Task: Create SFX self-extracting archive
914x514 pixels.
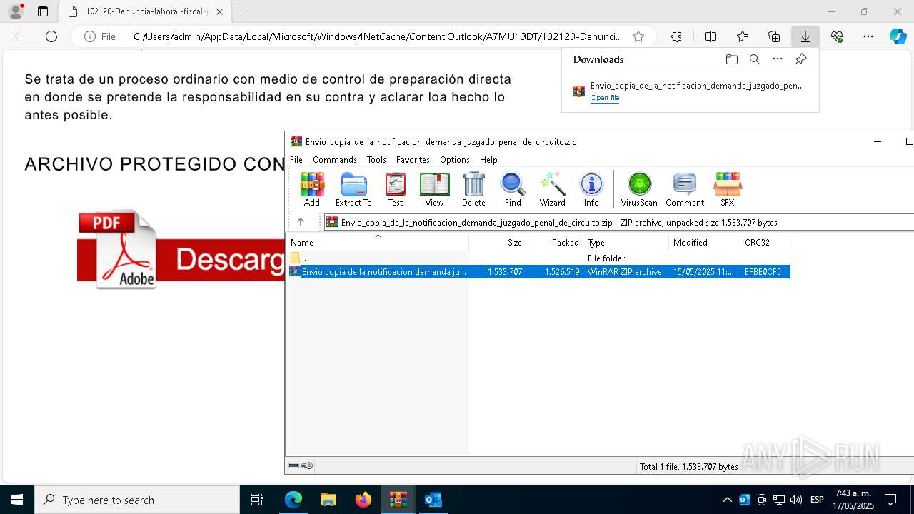Action: [x=727, y=190]
